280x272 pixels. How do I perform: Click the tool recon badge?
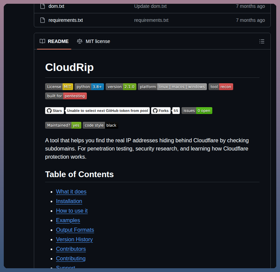(x=221, y=87)
